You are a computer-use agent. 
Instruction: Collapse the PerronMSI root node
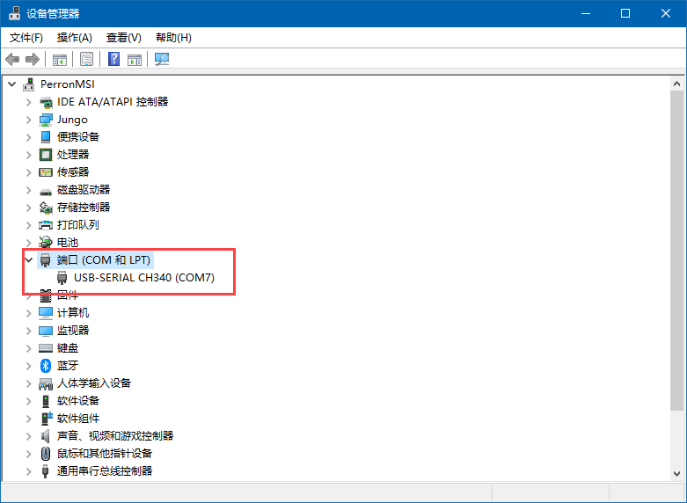[12, 84]
